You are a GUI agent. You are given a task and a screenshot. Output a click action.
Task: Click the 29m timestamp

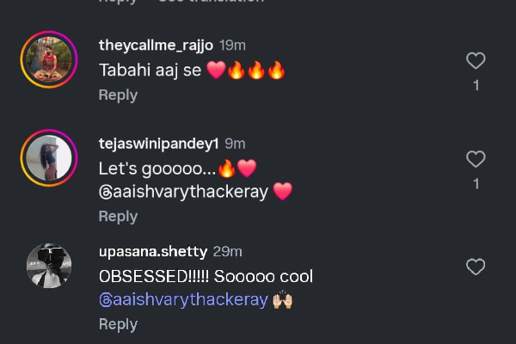click(x=227, y=251)
